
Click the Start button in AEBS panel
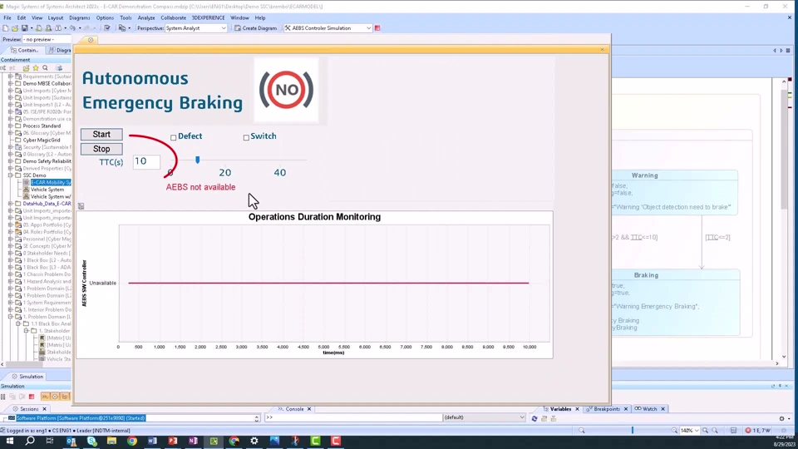click(x=101, y=135)
